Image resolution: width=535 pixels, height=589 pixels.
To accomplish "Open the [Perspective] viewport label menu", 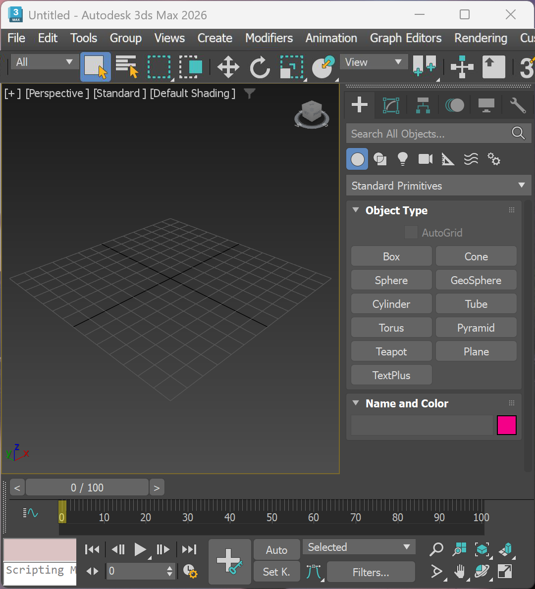I will point(57,93).
